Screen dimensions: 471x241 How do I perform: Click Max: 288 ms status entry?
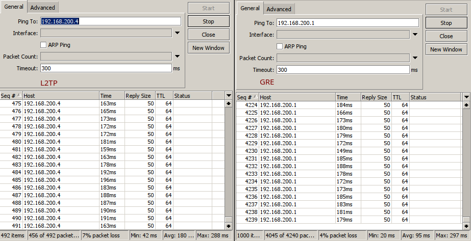click(x=213, y=235)
